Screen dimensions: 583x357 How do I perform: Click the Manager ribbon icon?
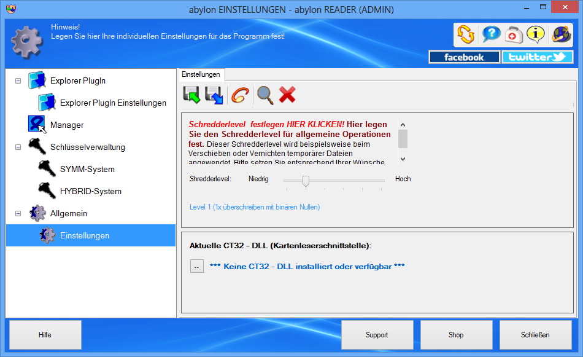coord(37,124)
